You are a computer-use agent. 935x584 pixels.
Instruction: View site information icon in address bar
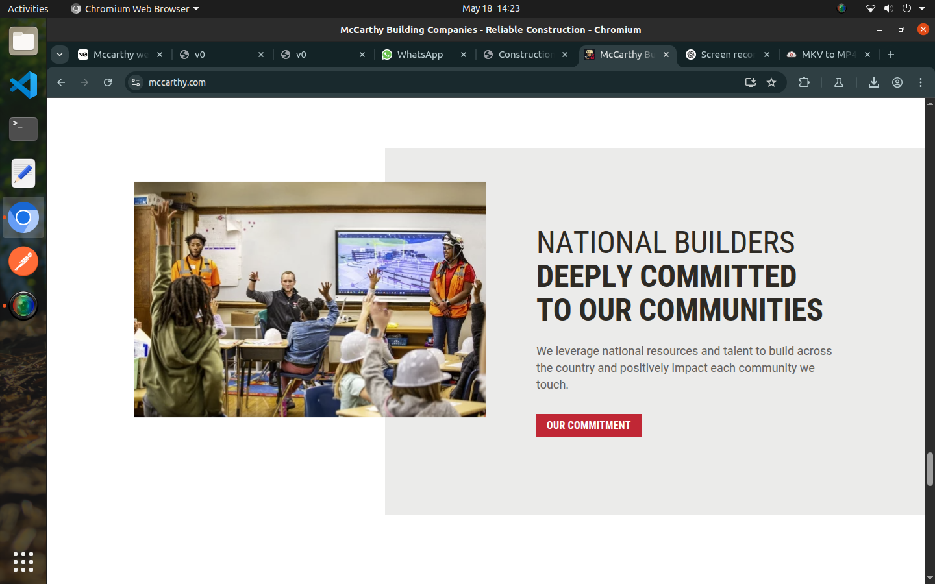click(x=136, y=82)
